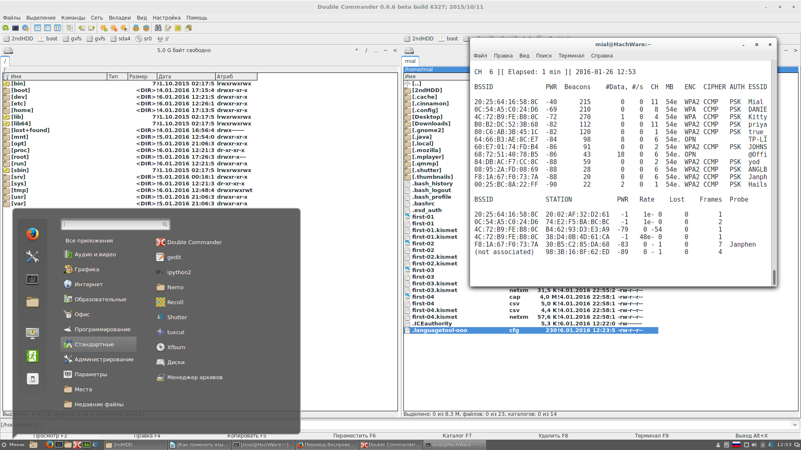The width and height of the screenshot is (801, 450).
Task: Click synchronize directories folder icon
Action: pos(178,28)
